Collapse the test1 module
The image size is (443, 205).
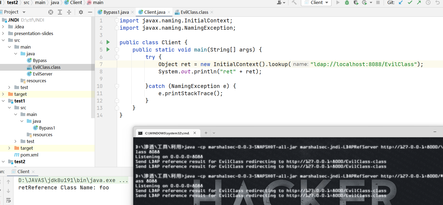3,101
